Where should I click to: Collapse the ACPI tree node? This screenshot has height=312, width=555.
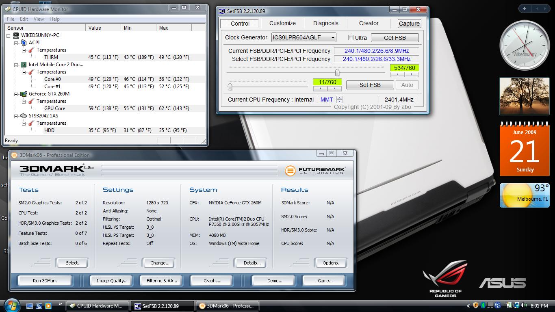click(x=16, y=43)
